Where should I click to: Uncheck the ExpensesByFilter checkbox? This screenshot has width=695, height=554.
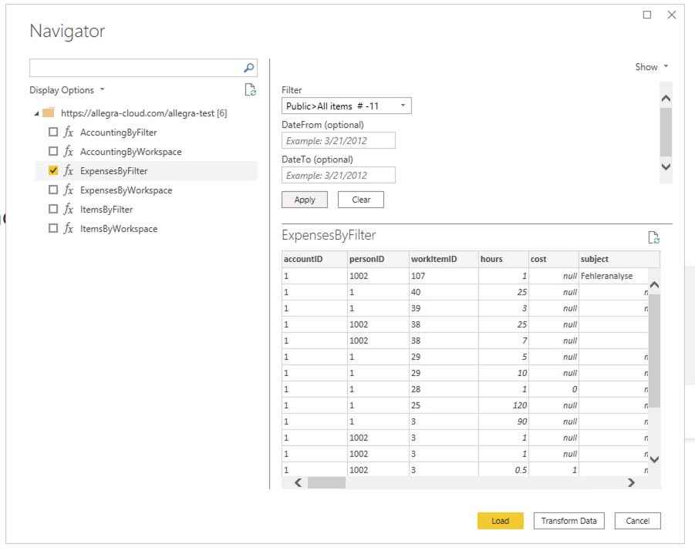coord(52,170)
